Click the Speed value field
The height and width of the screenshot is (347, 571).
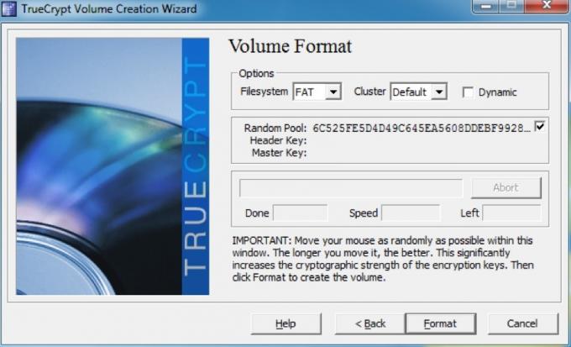point(411,213)
